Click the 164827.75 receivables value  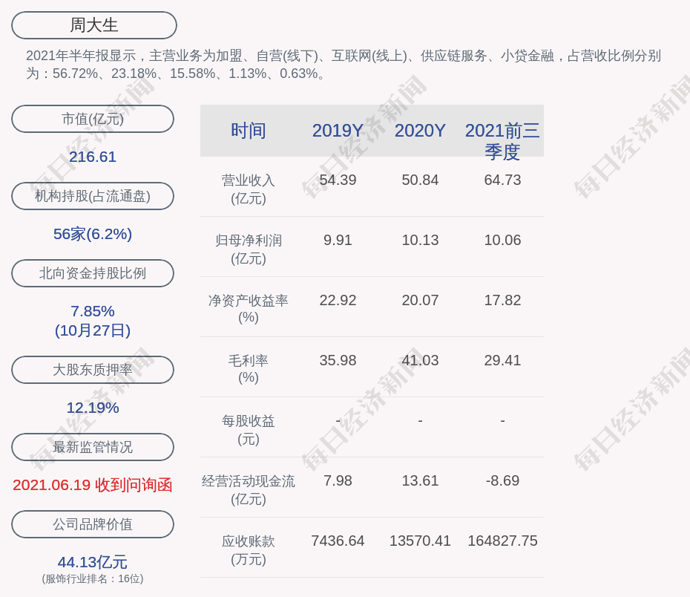(502, 541)
